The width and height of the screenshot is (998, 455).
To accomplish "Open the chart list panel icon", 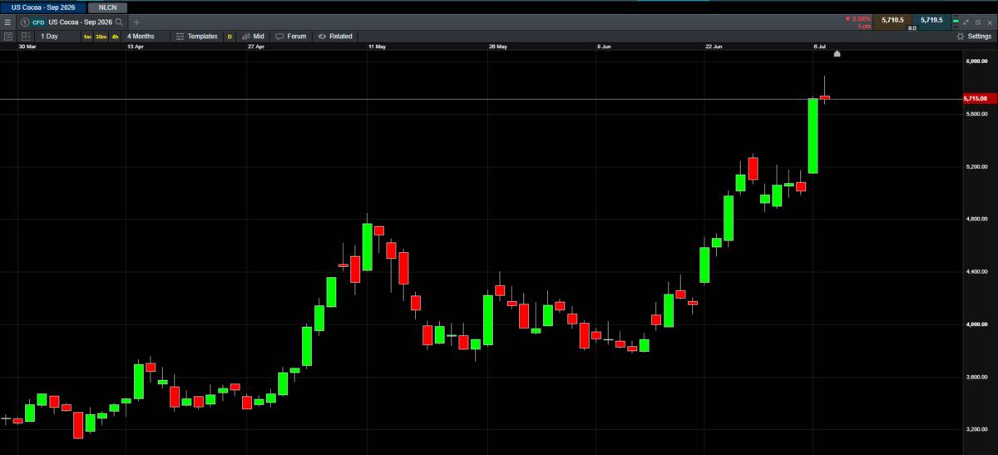I will (8, 37).
